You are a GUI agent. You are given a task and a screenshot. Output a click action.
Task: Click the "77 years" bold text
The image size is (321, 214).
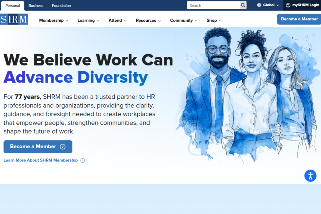pos(27,97)
